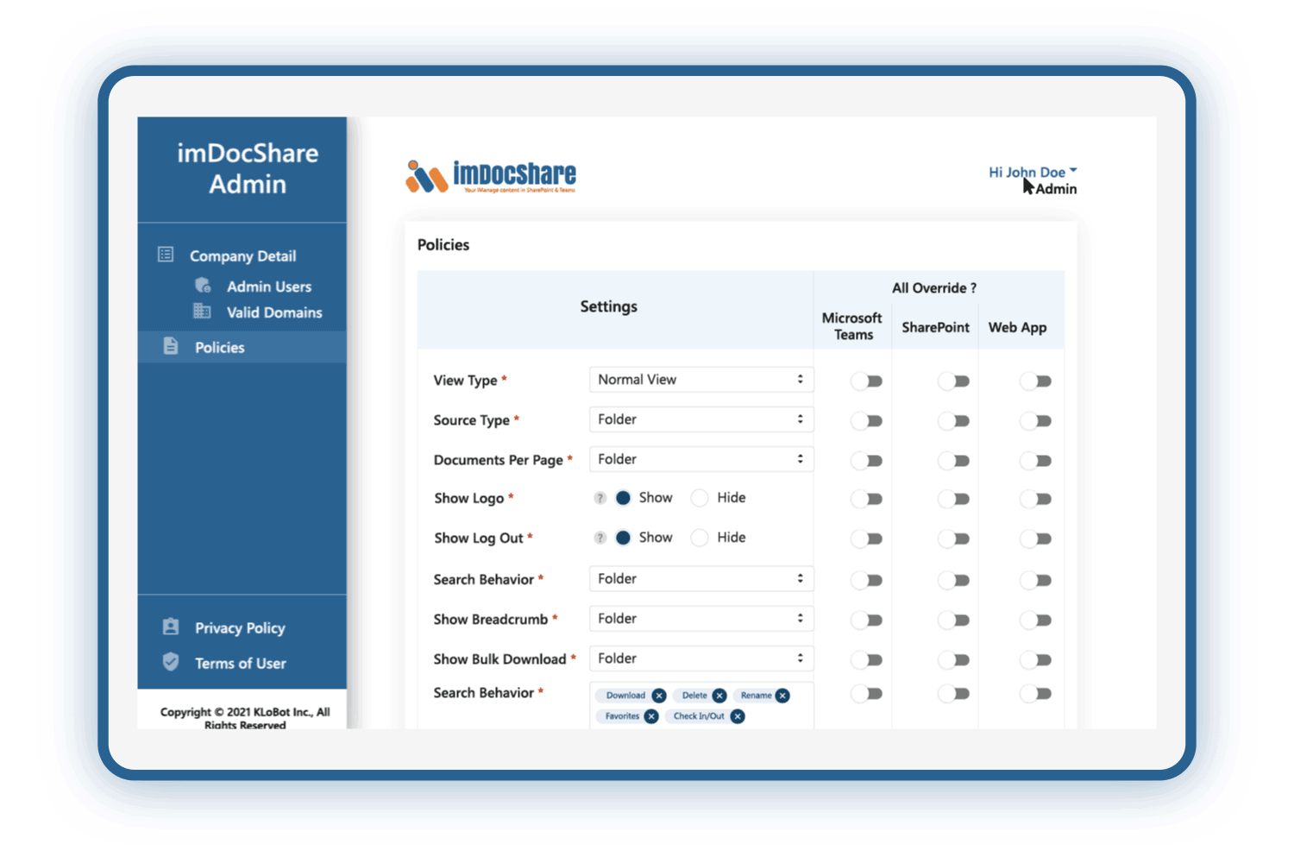The height and width of the screenshot is (863, 1294).
Task: Remove the Favorites tag
Action: [x=651, y=716]
